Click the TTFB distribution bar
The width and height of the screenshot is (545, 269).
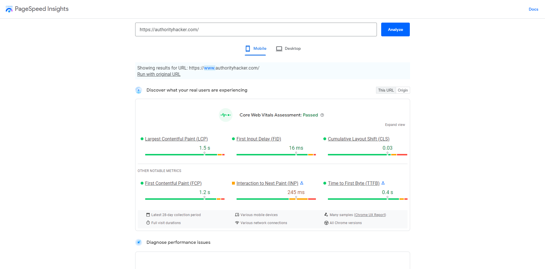(367, 199)
